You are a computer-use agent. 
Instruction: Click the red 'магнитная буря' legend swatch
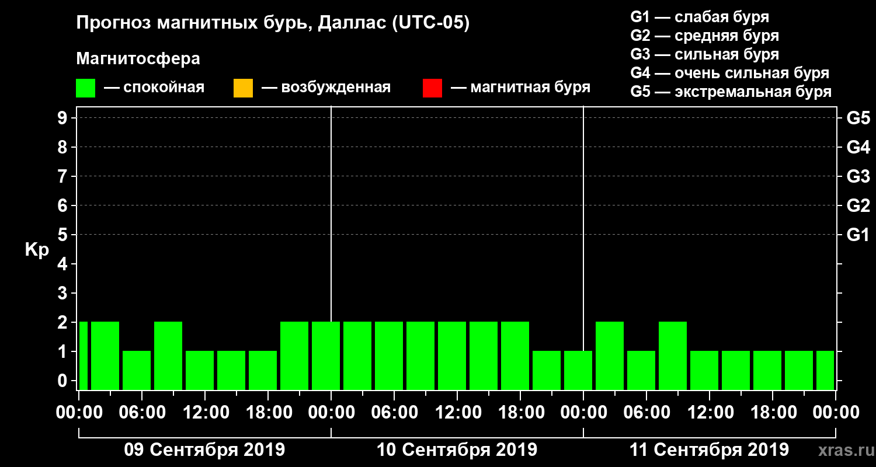tap(432, 88)
